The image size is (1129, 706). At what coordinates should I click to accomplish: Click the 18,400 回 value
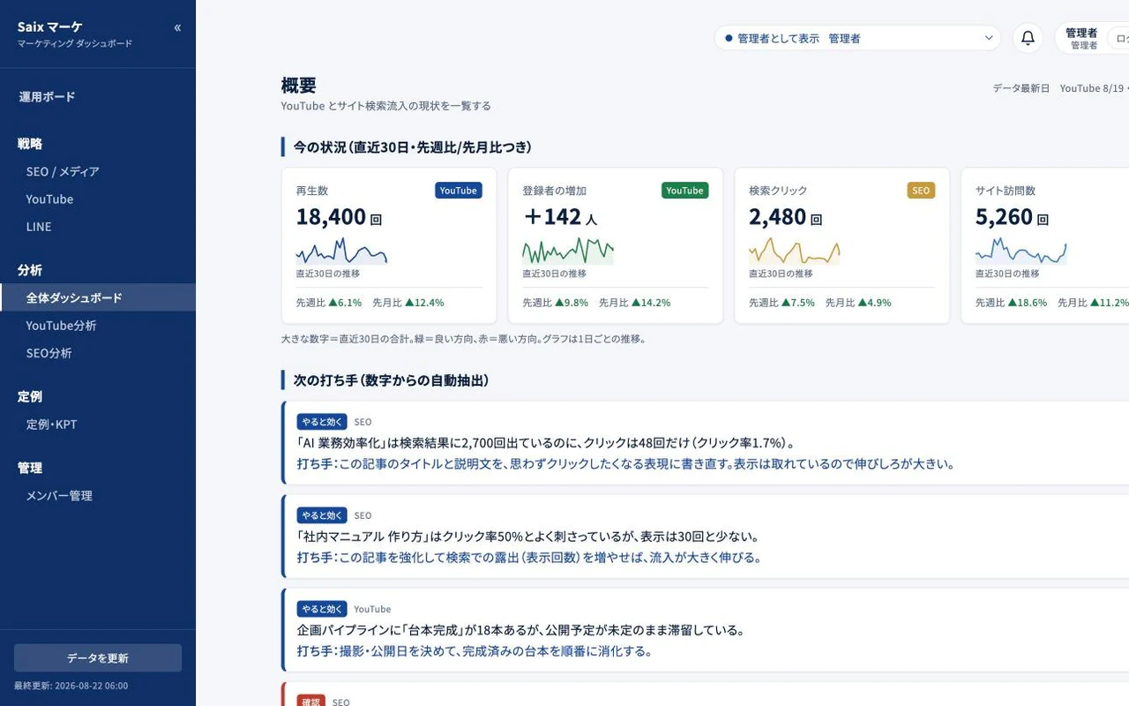[x=339, y=217]
